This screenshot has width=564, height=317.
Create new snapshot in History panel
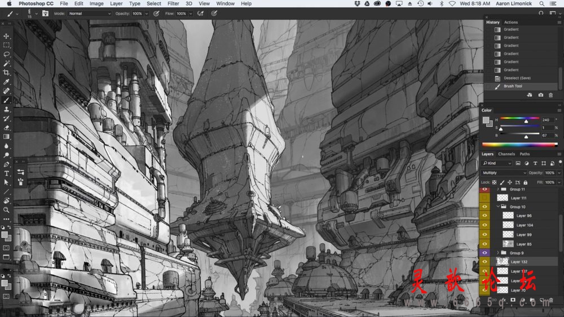click(541, 95)
